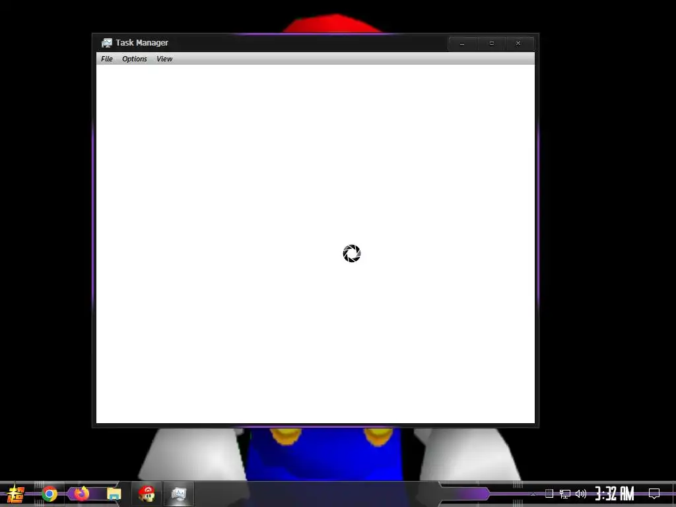The image size is (676, 507).
Task: Open the customized Start button
Action: pos(16,494)
